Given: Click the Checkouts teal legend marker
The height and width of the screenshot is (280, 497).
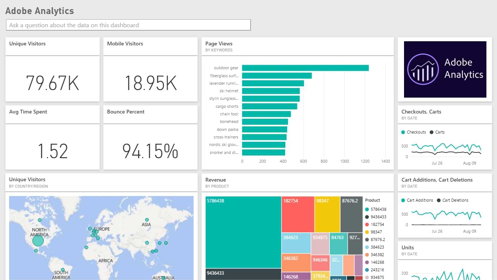Looking at the screenshot, I should (x=403, y=132).
